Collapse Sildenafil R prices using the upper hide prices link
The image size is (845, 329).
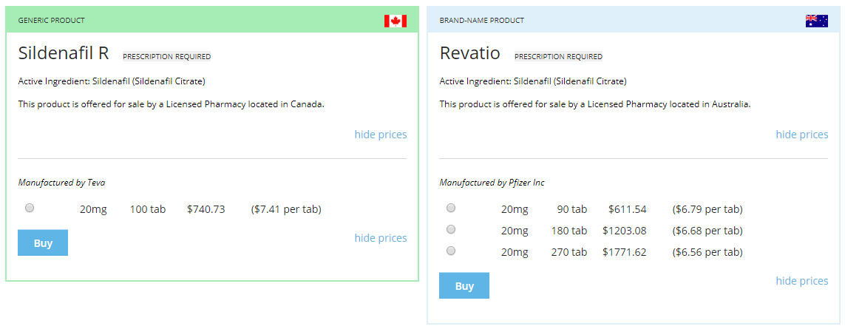380,135
